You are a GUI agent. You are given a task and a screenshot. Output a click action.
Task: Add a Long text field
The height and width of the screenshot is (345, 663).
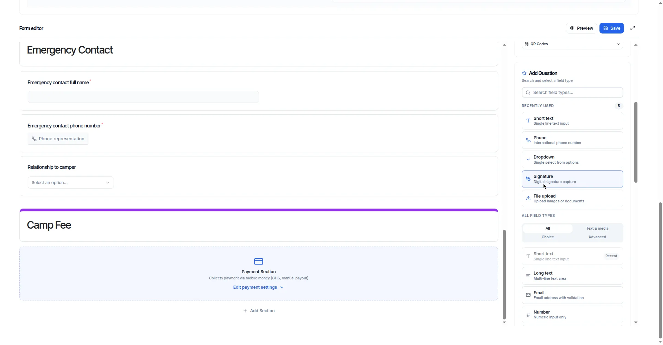573,276
